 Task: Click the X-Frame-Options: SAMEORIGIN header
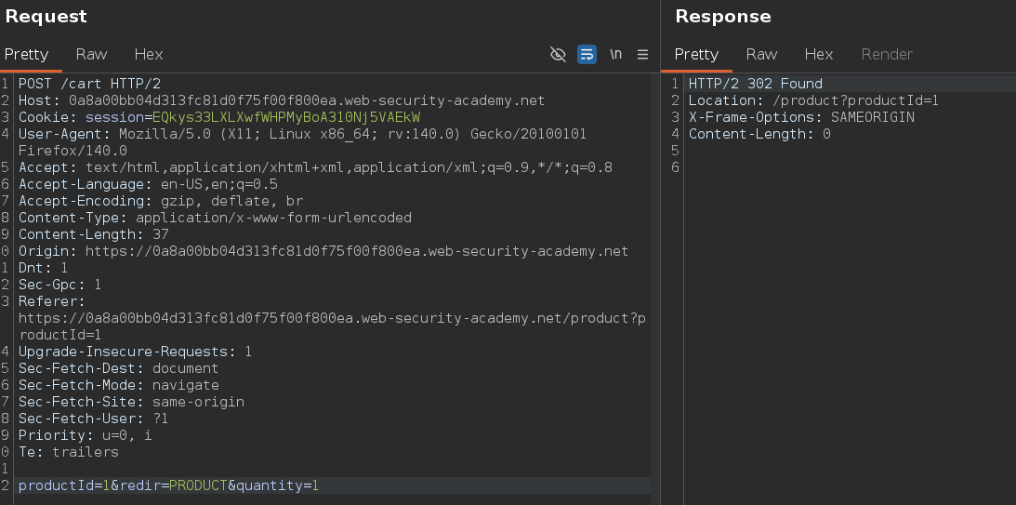[x=801, y=117]
